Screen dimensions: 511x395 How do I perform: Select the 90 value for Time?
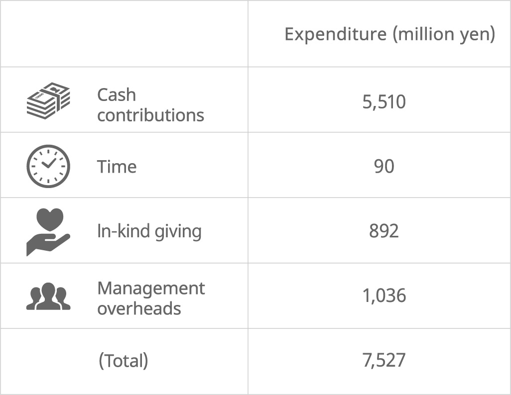coord(384,166)
